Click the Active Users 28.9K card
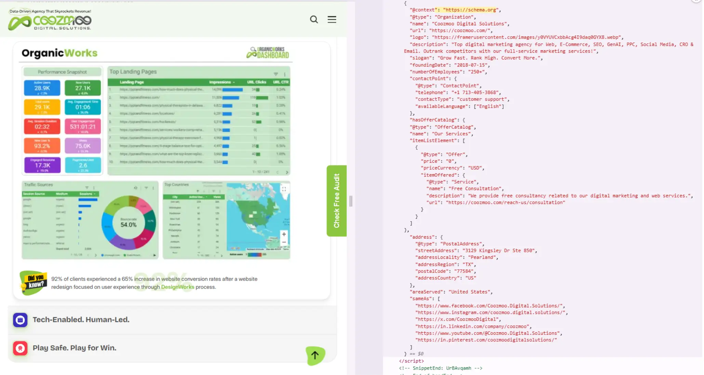This screenshot has height=375, width=704. [x=42, y=88]
